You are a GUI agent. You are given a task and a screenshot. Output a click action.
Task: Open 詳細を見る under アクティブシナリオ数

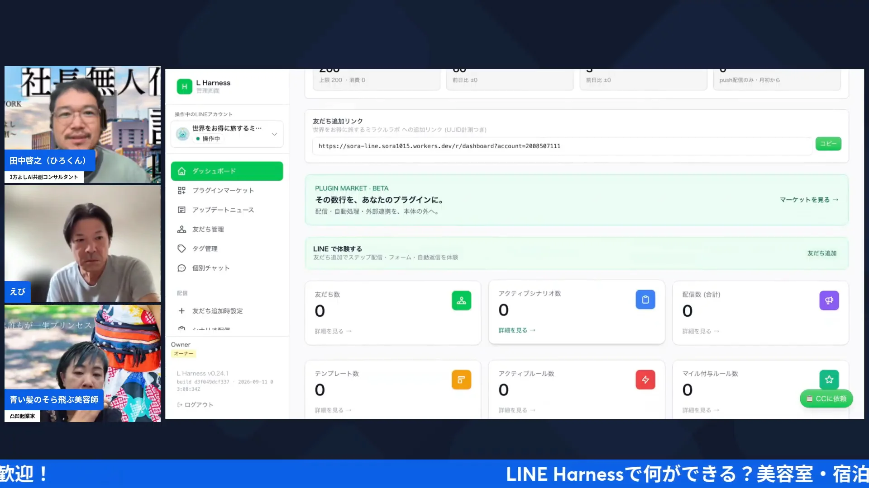pos(517,330)
